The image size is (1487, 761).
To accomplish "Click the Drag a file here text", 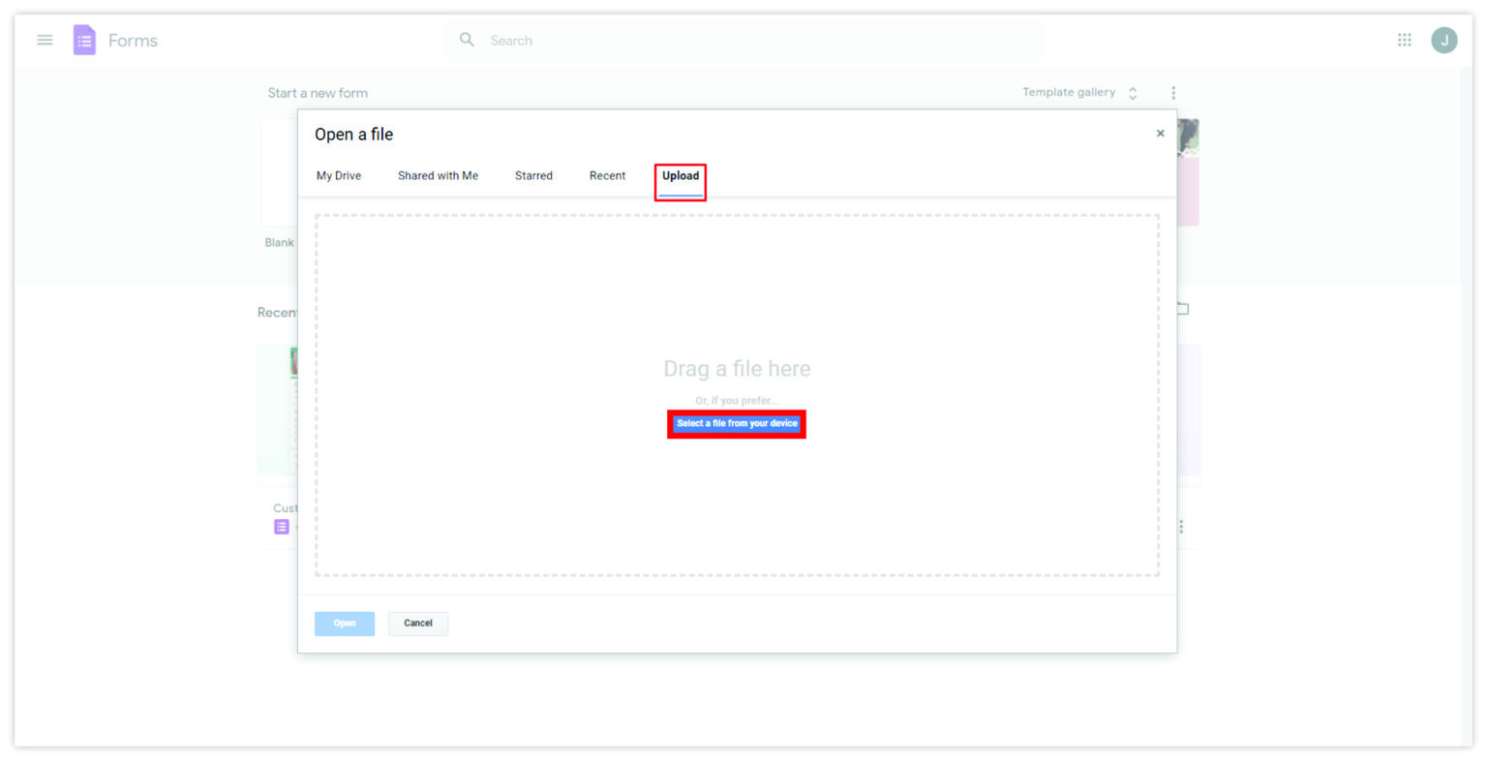I will [x=737, y=369].
